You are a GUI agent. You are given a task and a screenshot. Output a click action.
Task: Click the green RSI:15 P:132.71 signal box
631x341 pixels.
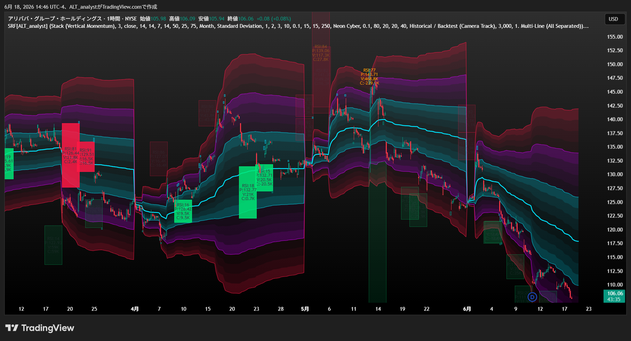coord(264,177)
